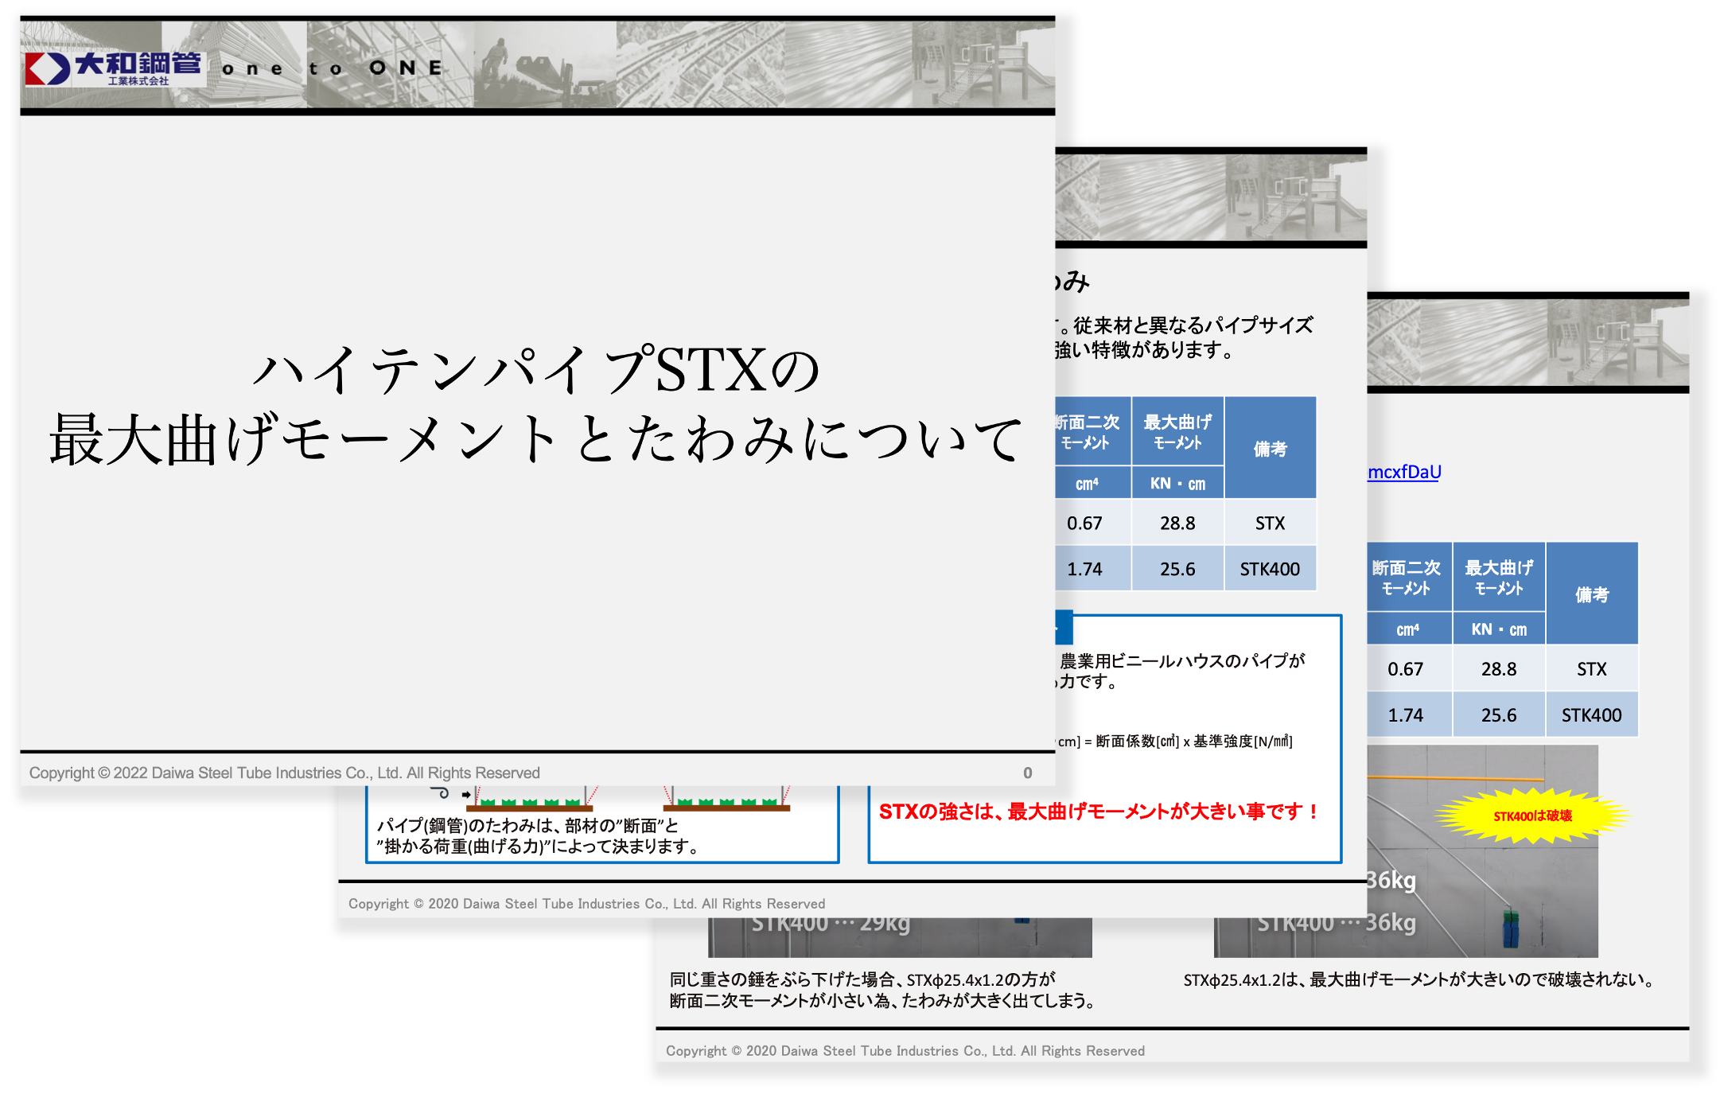The image size is (1724, 1094).
Task: Click red text 'STXの強さは、最大曲げモーメントが大きい事です！'
Action: [x=1099, y=812]
